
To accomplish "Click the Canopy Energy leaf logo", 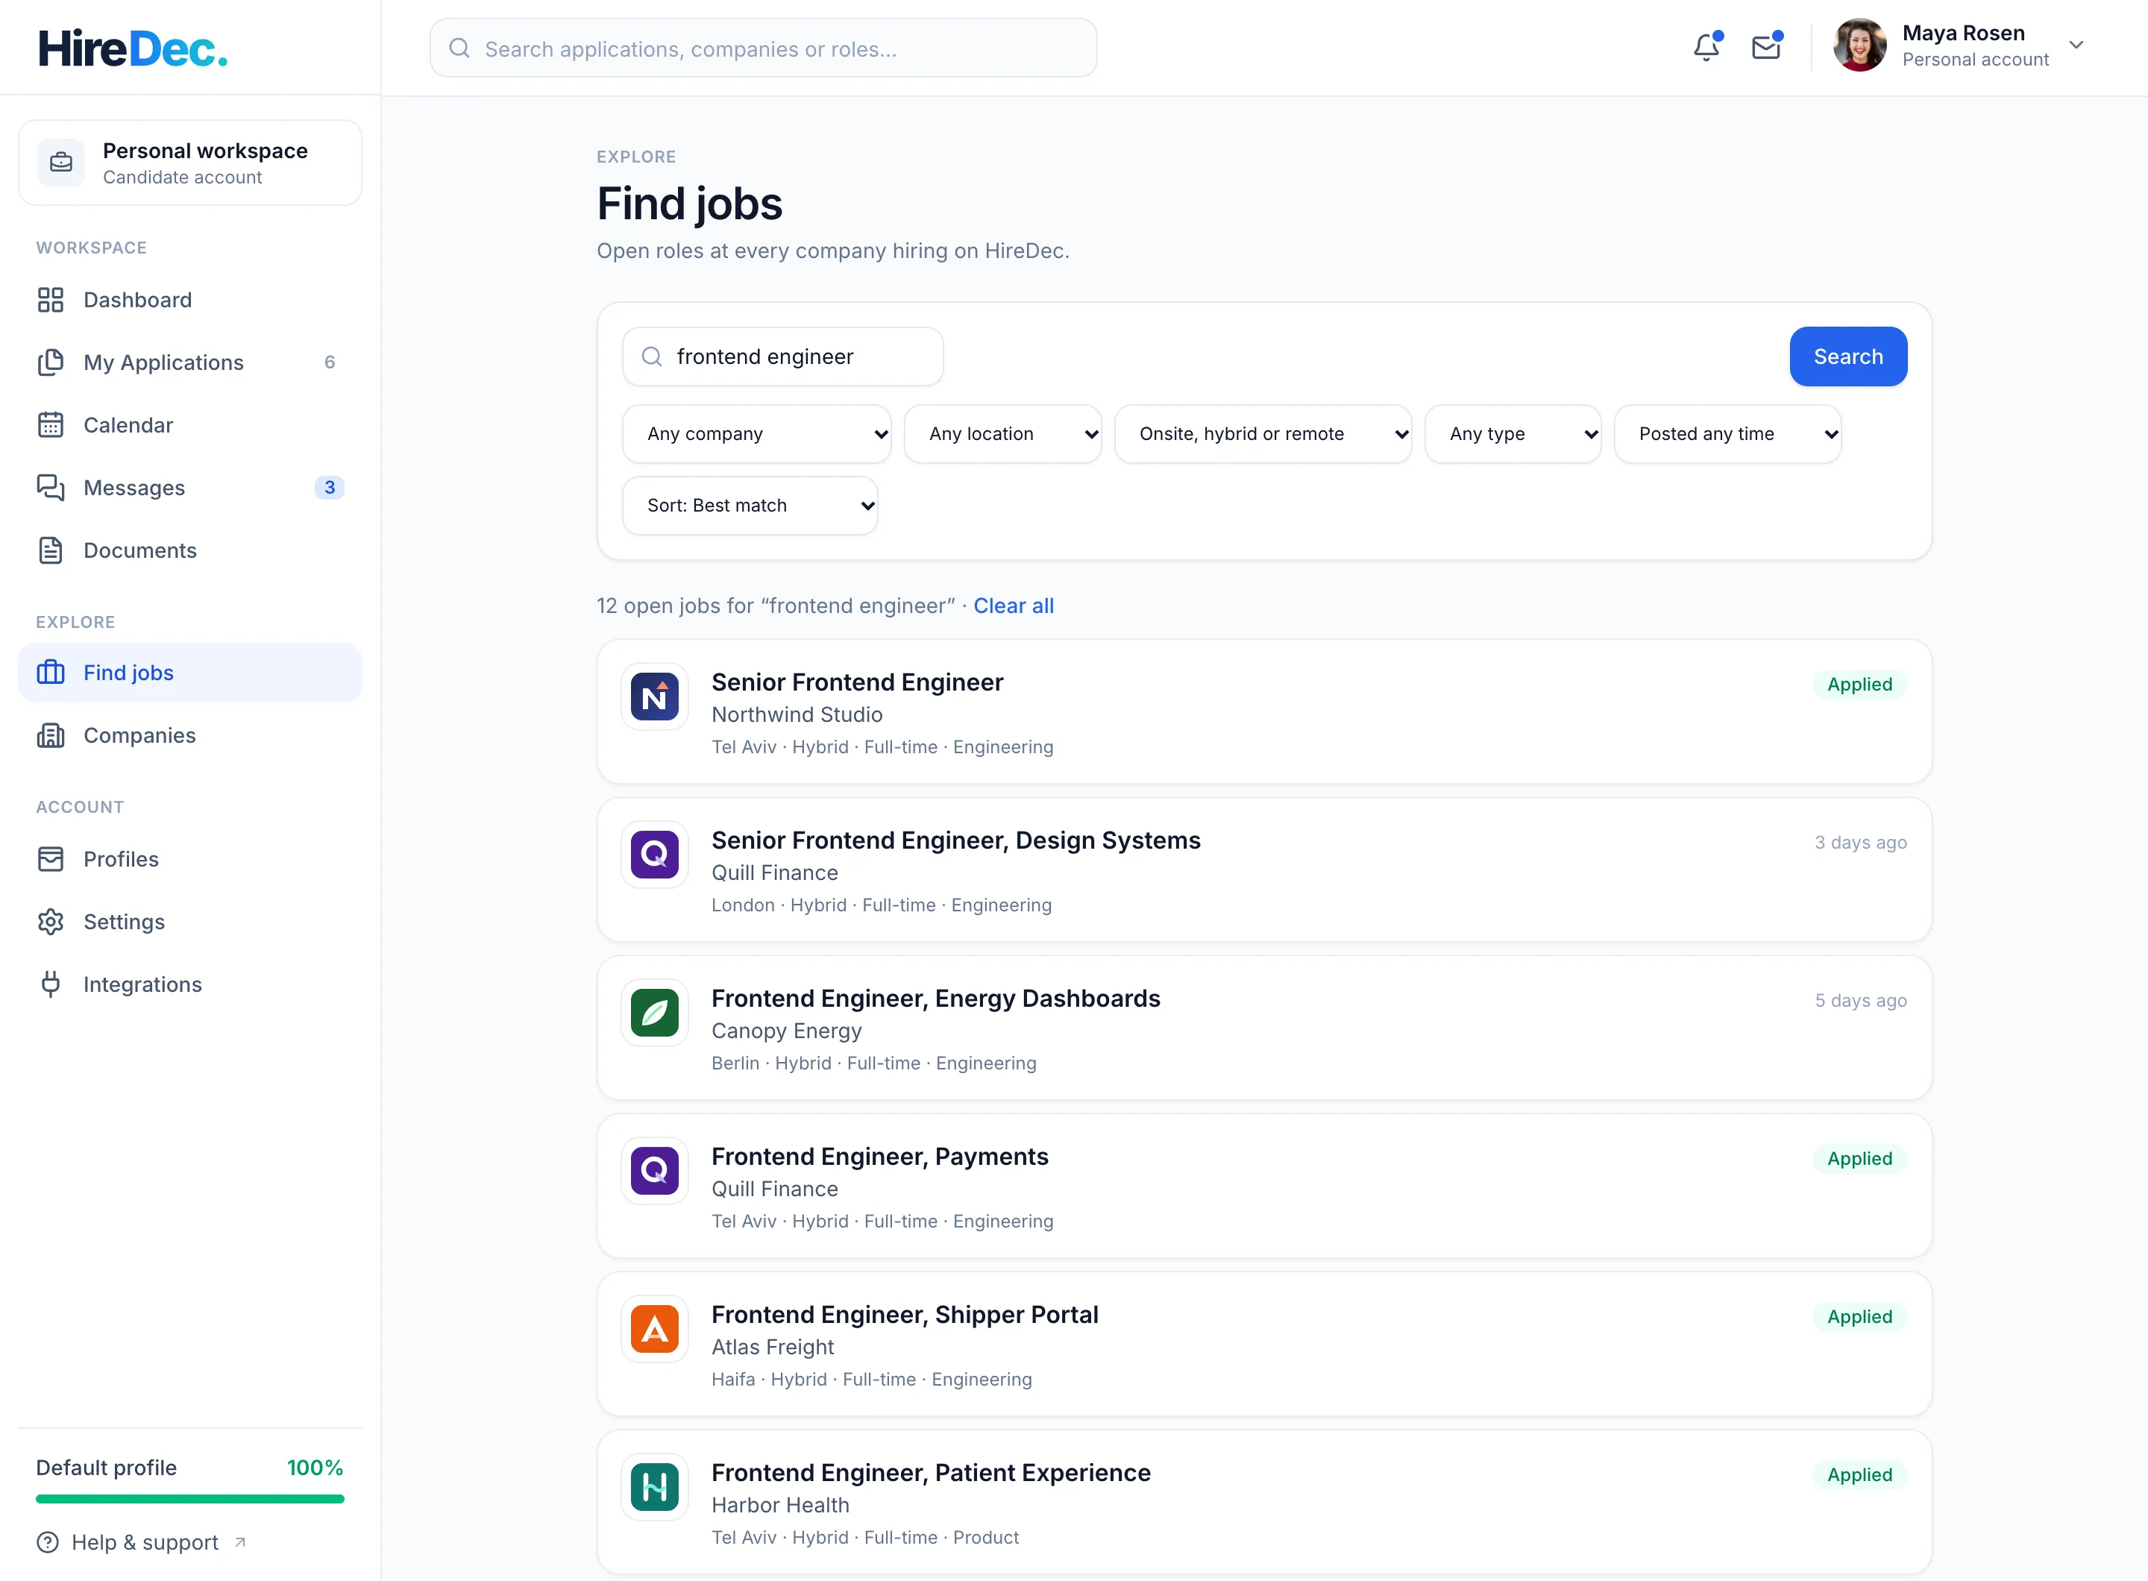I will [x=655, y=1013].
